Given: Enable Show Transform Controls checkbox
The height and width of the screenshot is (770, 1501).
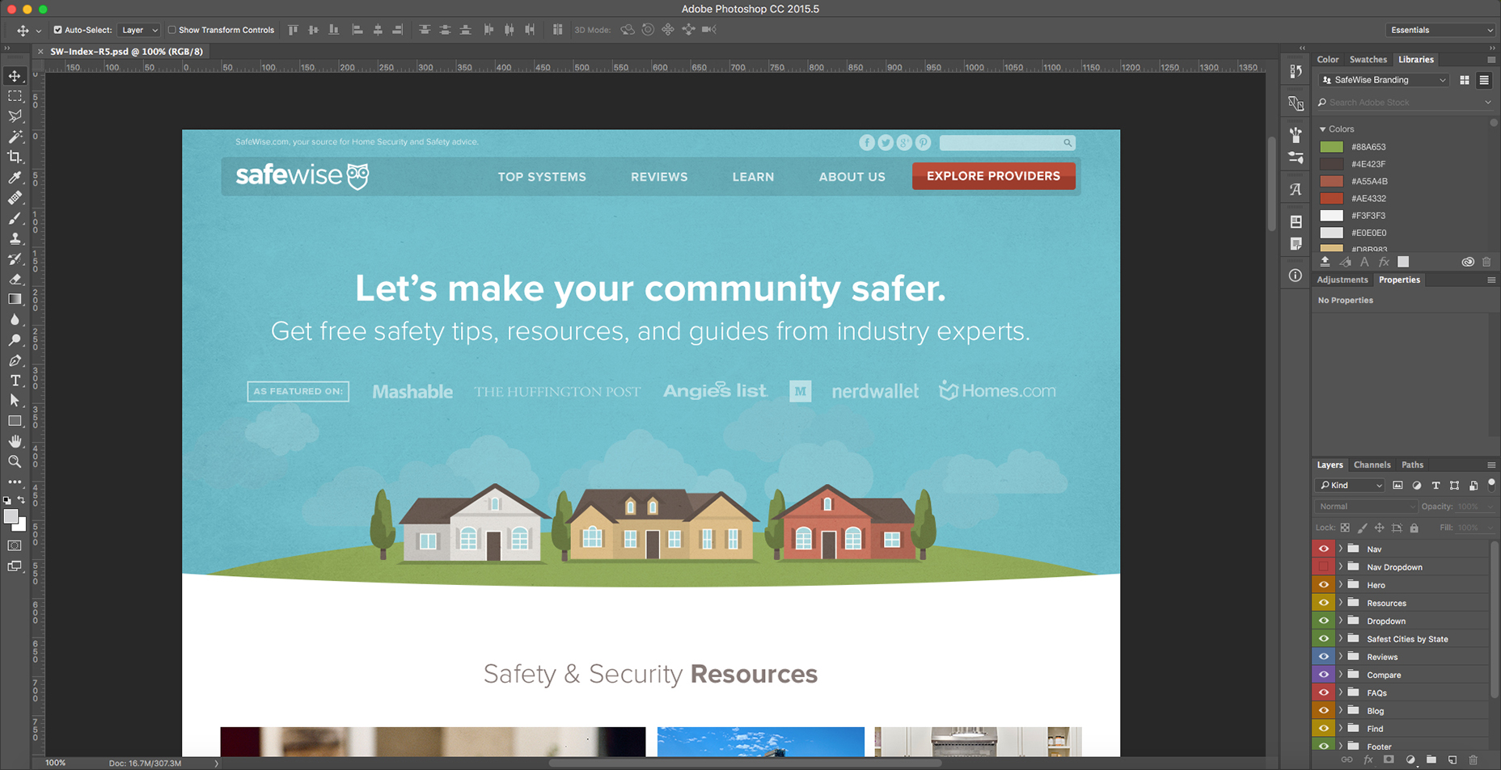Looking at the screenshot, I should point(171,30).
